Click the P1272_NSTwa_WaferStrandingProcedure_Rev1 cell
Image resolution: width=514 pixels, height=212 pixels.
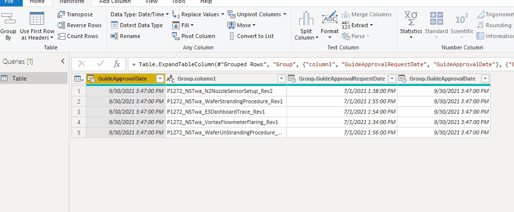pos(226,101)
